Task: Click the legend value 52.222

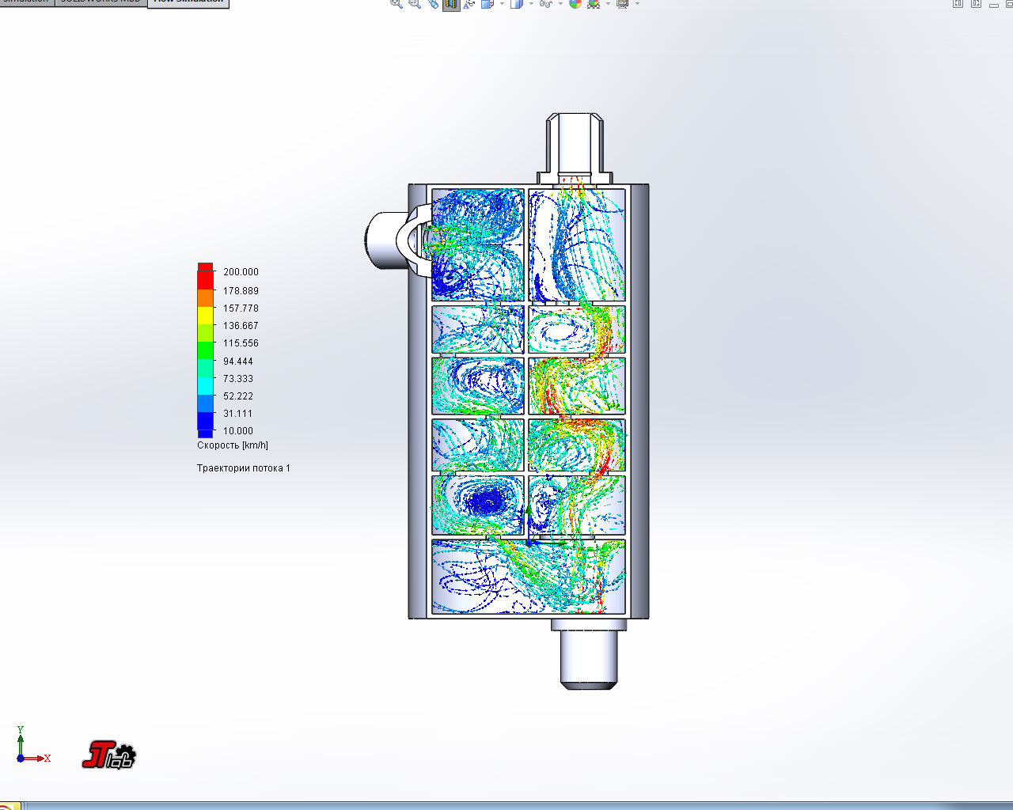Action: click(x=238, y=396)
